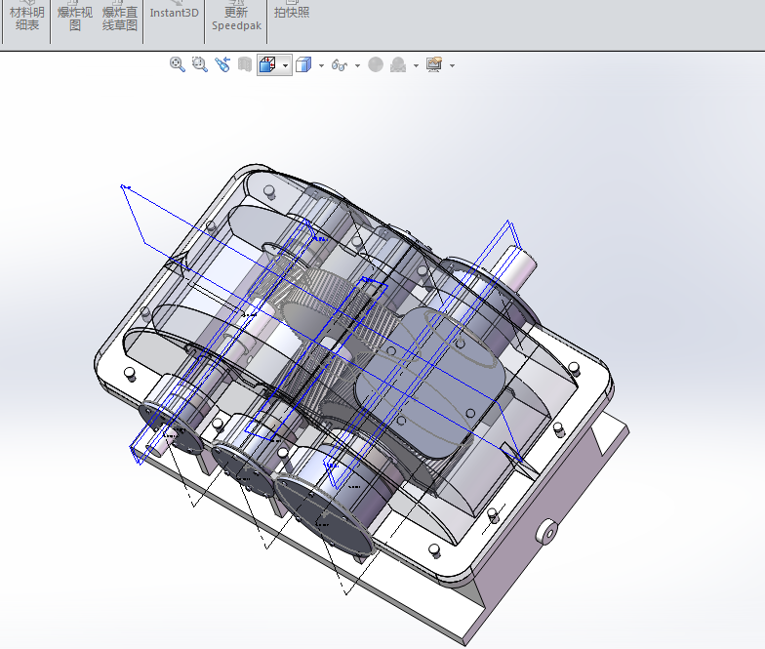Image resolution: width=765 pixels, height=649 pixels.
Task: Click the Hide/Show Items glasses icon
Action: [x=340, y=64]
